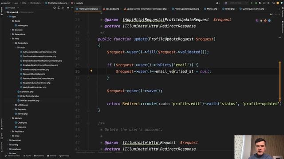Click Expand All in Project panel

pyautogui.click(x=59, y=8)
